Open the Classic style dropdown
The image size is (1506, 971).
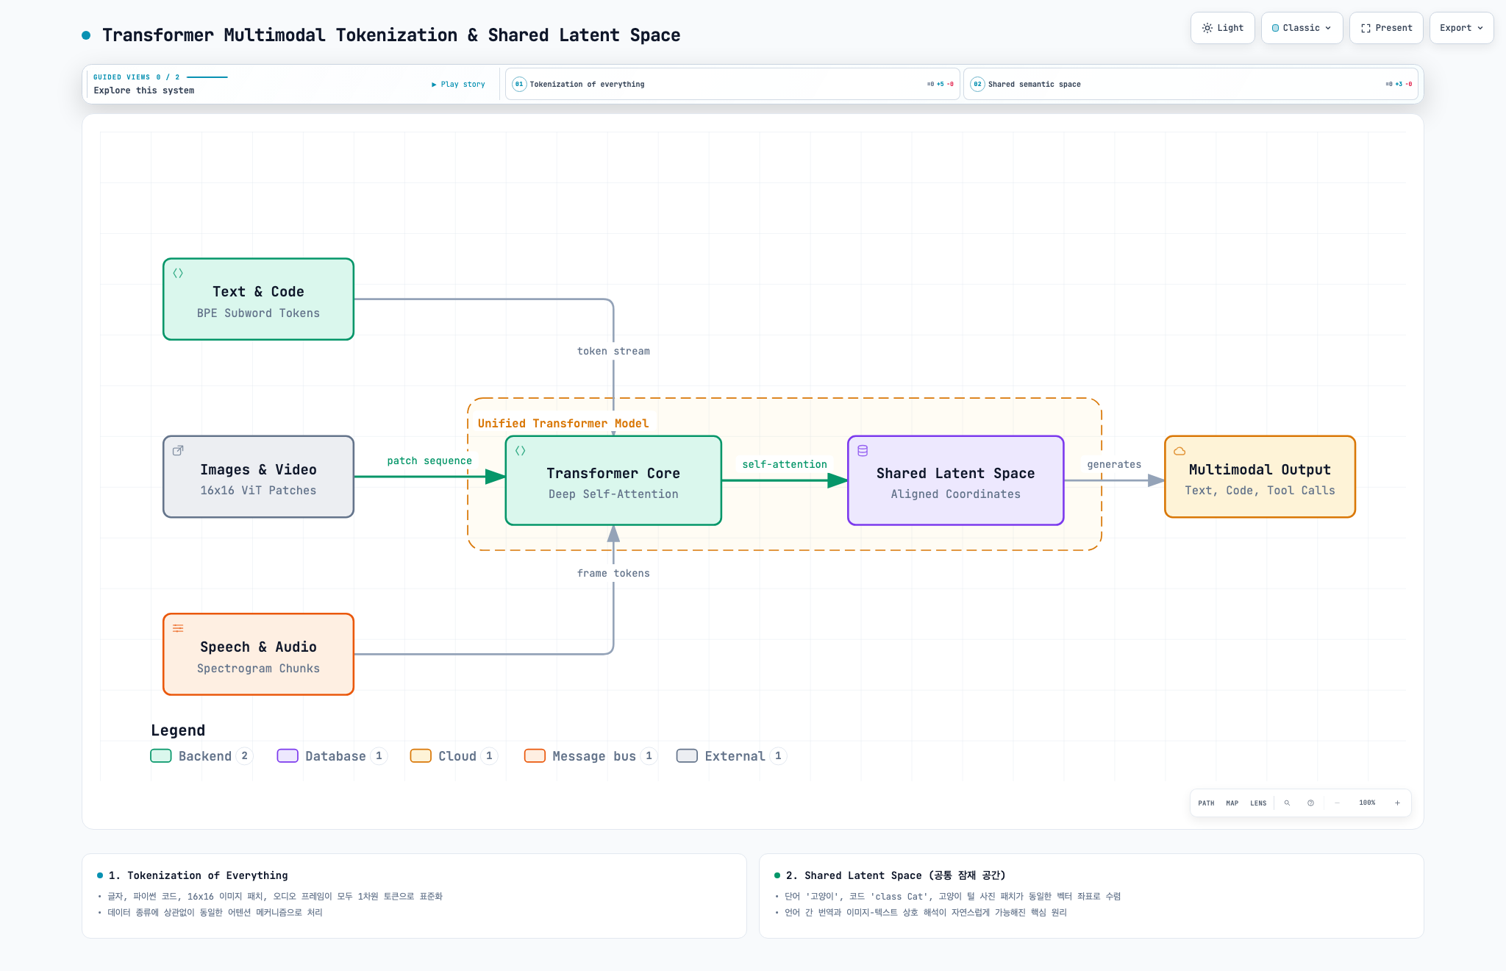1302,28
